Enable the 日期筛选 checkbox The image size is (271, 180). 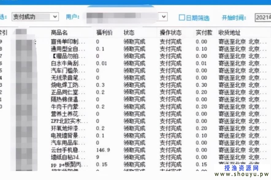click(182, 17)
